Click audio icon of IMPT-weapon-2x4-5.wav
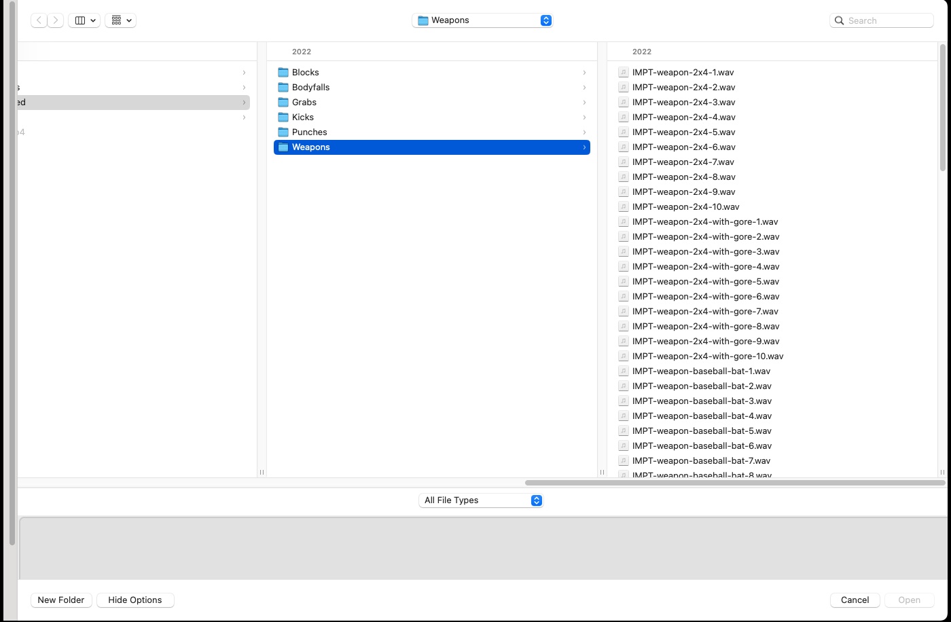 tap(623, 132)
